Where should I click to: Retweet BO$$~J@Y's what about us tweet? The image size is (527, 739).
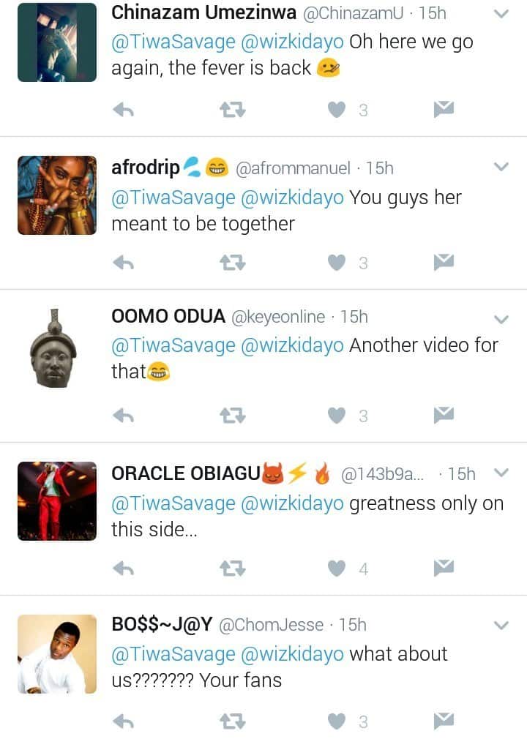(233, 721)
